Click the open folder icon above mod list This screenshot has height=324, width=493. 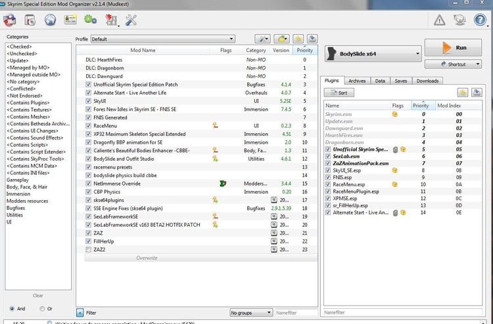(x=281, y=39)
